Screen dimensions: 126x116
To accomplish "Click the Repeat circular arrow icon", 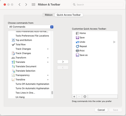I will coord(77,46).
